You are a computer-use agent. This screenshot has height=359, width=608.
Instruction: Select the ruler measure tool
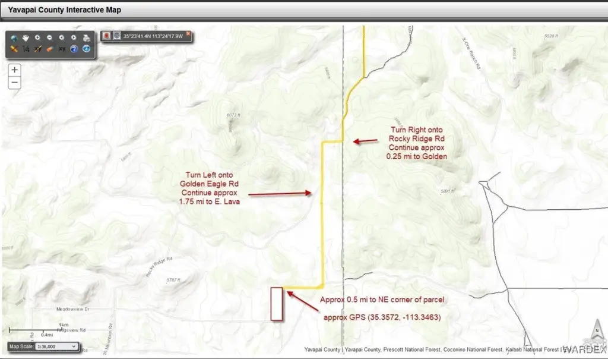14,49
